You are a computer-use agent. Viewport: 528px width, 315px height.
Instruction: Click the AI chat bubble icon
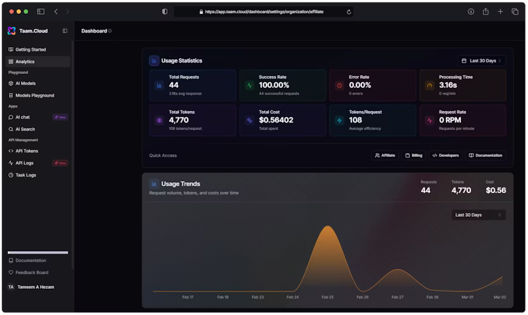[11, 117]
